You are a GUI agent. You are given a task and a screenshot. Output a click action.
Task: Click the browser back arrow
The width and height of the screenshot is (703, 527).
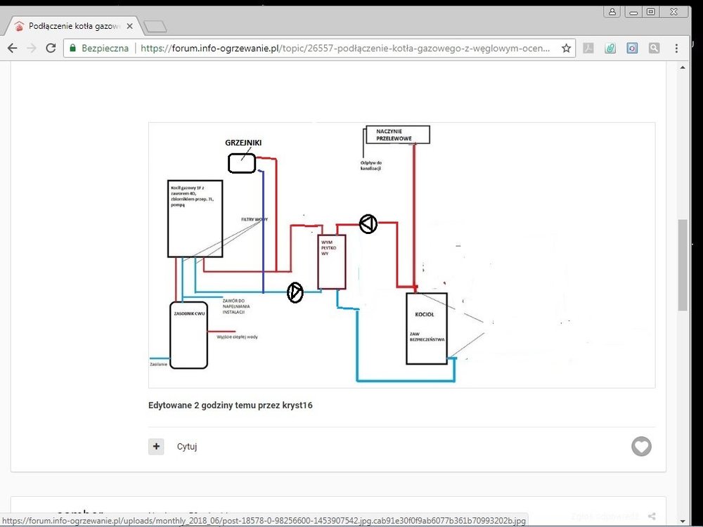pos(12,48)
